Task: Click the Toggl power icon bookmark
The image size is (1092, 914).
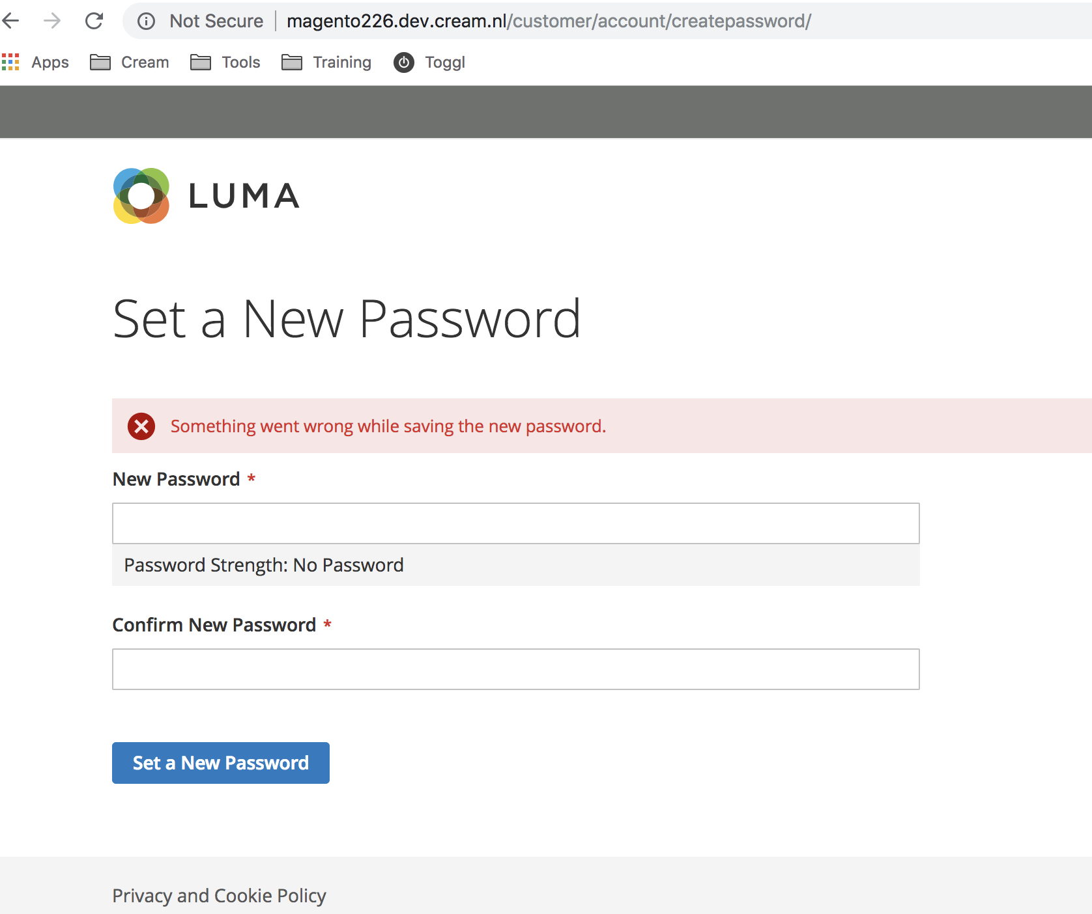Action: coord(404,62)
